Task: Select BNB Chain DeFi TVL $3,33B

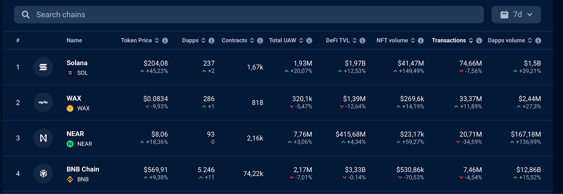Action: pos(355,170)
